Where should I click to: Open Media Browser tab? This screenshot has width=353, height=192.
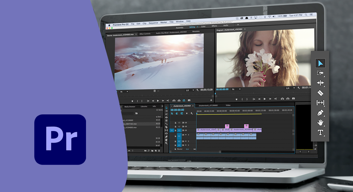point(130,107)
